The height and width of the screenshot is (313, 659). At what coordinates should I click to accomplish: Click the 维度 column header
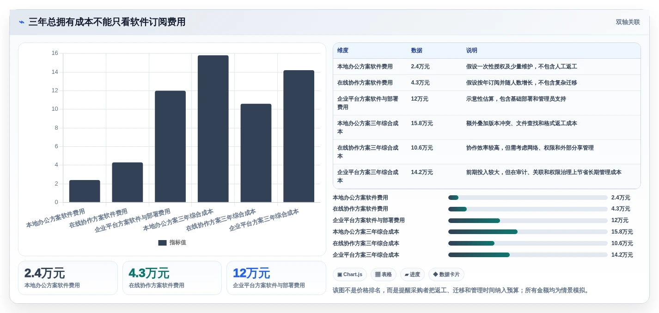click(x=343, y=50)
